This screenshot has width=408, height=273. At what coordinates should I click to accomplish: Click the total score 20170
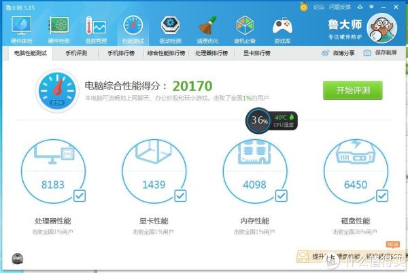[192, 86]
